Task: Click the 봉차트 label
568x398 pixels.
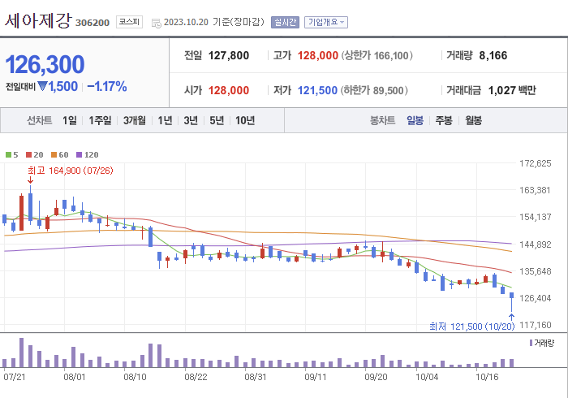Action: (382, 120)
